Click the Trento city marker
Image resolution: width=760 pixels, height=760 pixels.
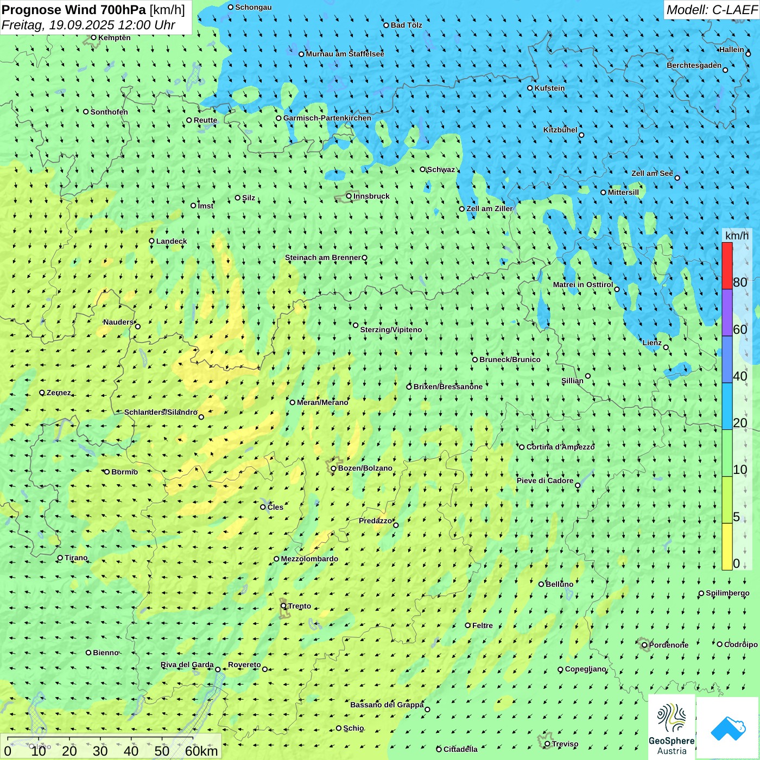(x=283, y=606)
